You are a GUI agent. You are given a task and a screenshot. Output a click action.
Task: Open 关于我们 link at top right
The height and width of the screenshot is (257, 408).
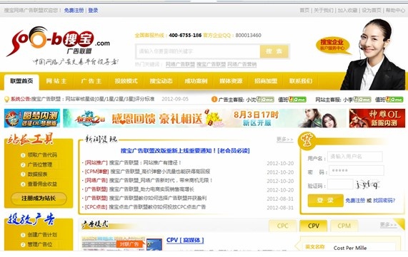coord(324,11)
